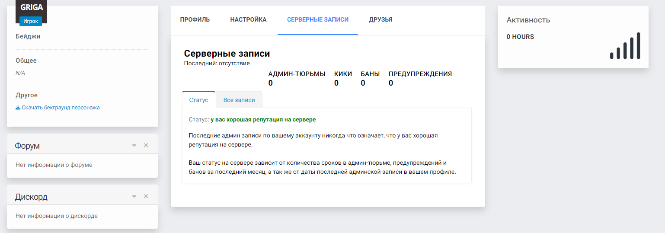665x233 pixels.
Task: Click the Другое section heading
Action: [27, 95]
